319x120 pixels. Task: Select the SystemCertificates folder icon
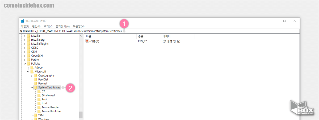(35, 88)
